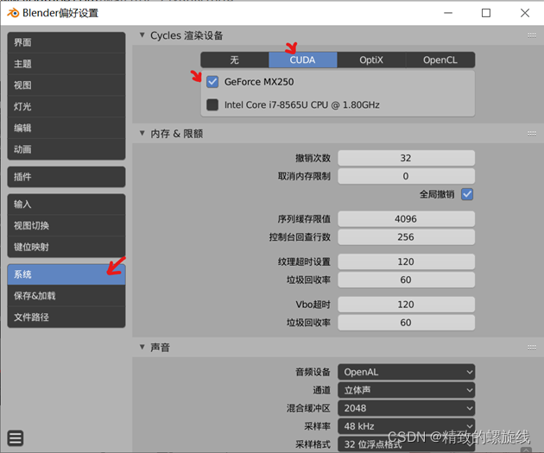The width and height of the screenshot is (544, 453).
Task: Click the 序列缓存限值 field showing 4096
Action: point(406,219)
